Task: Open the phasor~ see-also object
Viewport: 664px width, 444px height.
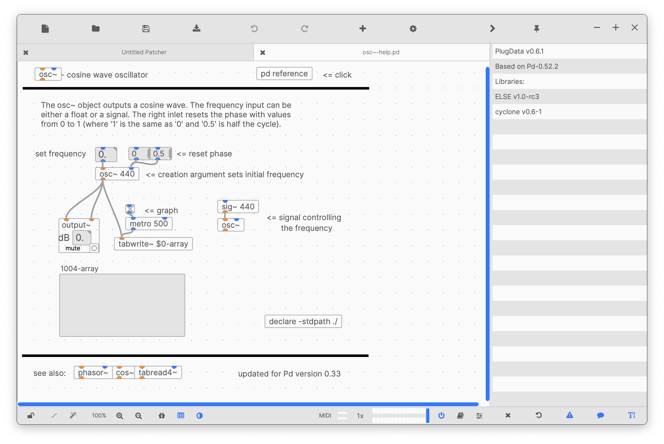Action: 93,372
